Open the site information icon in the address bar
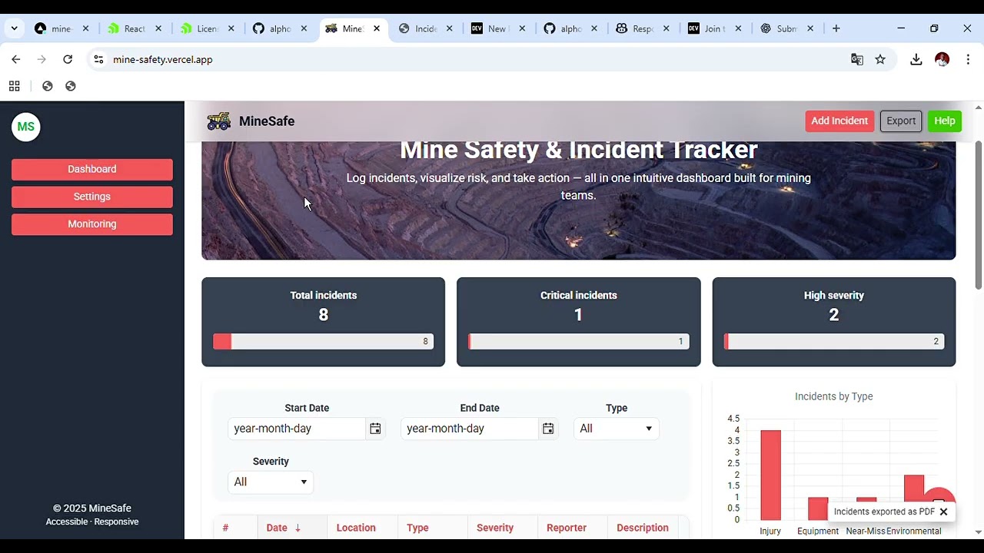 [x=98, y=59]
